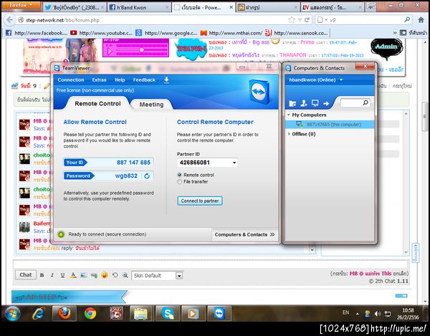Open the http://www.mthai.com/ bookmark
Screen dimensions: 430x336
(x=231, y=33)
